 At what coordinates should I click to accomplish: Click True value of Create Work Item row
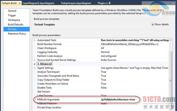coord(104,84)
